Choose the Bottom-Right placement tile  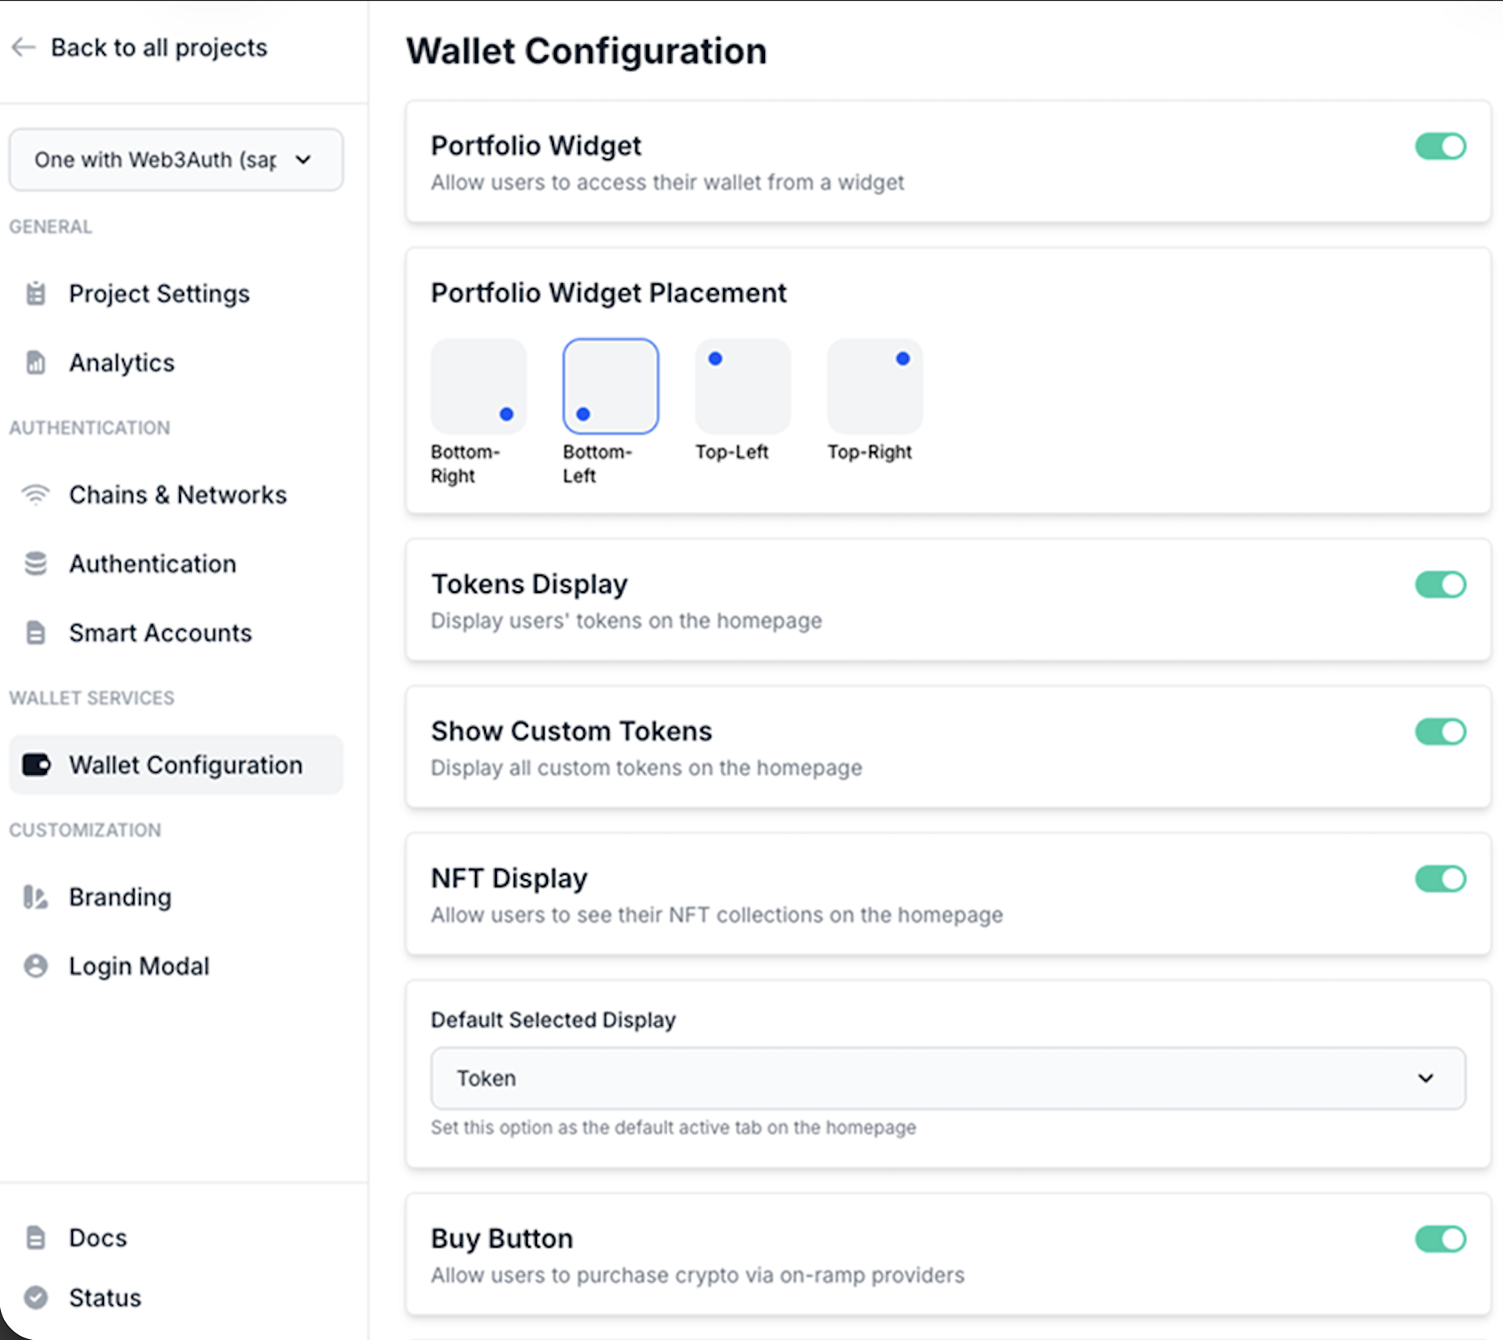[478, 386]
